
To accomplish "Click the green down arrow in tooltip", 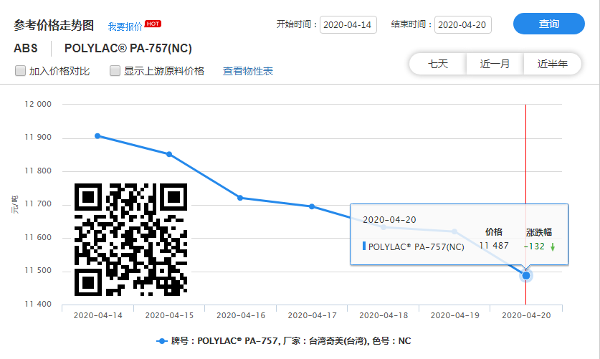I will click(x=553, y=247).
